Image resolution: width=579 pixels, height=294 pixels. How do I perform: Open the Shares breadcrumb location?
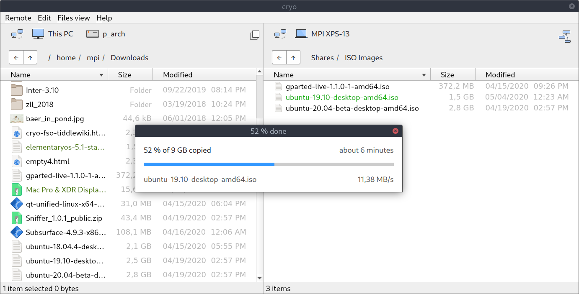(323, 57)
